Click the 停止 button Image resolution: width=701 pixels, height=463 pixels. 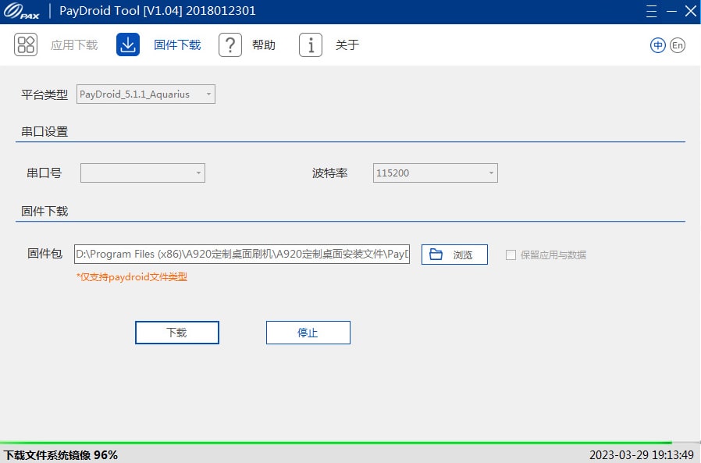(308, 333)
